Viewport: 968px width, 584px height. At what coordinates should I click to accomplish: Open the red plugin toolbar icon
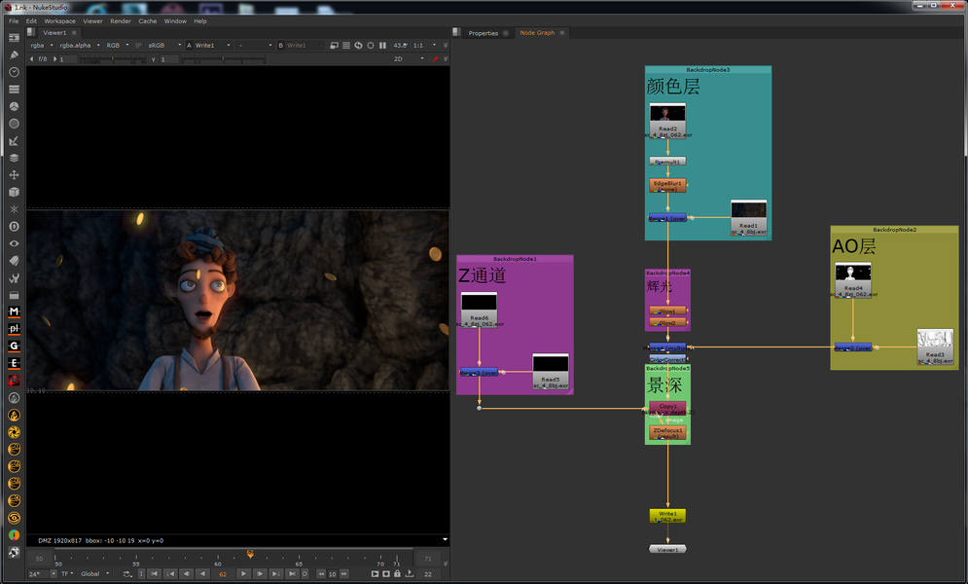tap(14, 381)
